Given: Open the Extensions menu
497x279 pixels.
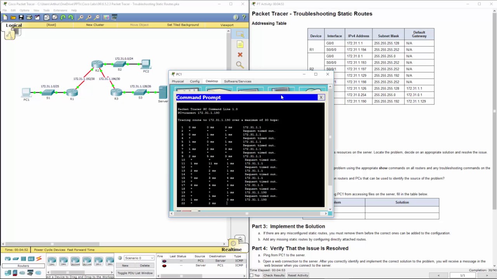Looking at the screenshot, I should point(60,10).
